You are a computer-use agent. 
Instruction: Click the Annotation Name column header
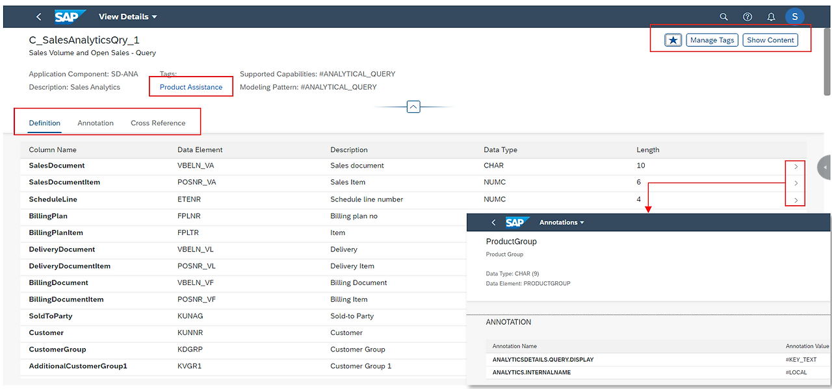click(515, 347)
